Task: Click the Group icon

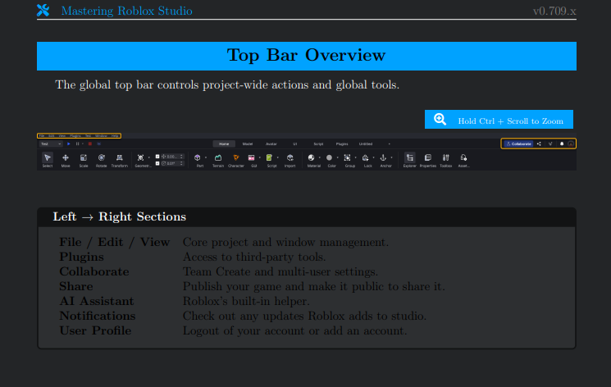Action: 347,157
